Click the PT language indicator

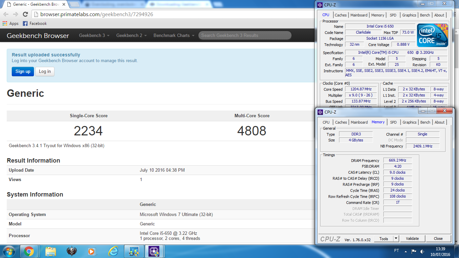(397, 251)
